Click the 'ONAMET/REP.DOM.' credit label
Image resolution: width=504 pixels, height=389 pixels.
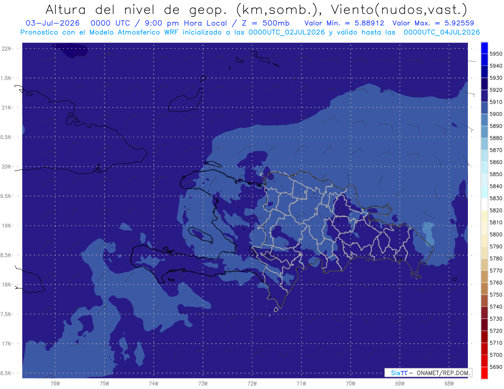(443, 373)
